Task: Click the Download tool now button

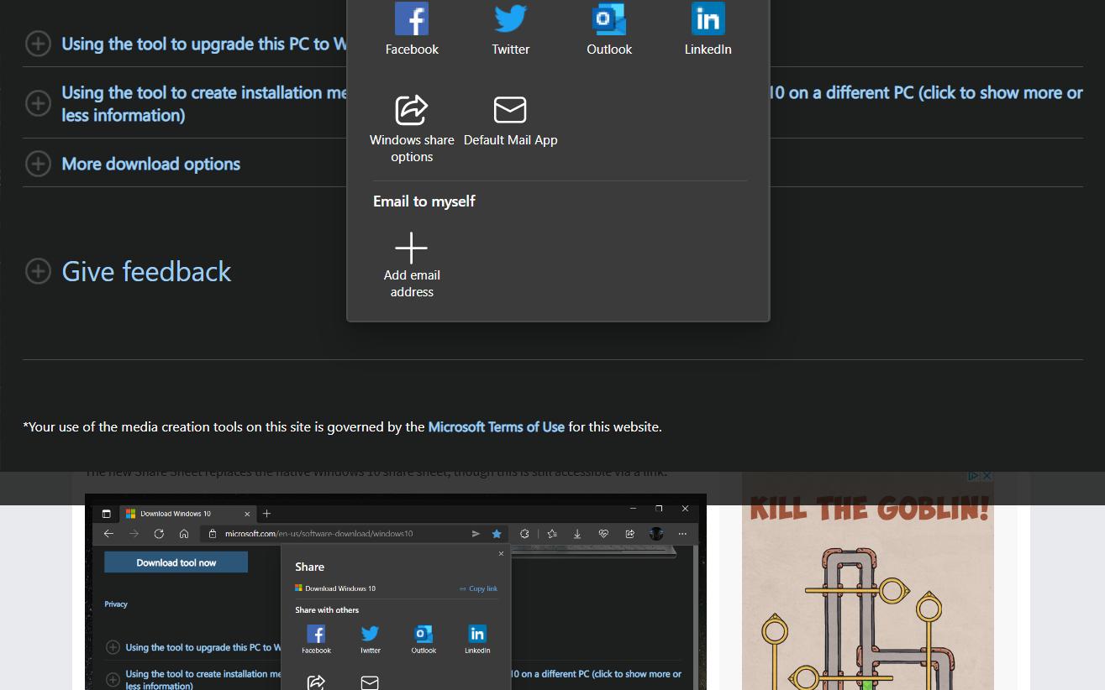Action: point(176,562)
